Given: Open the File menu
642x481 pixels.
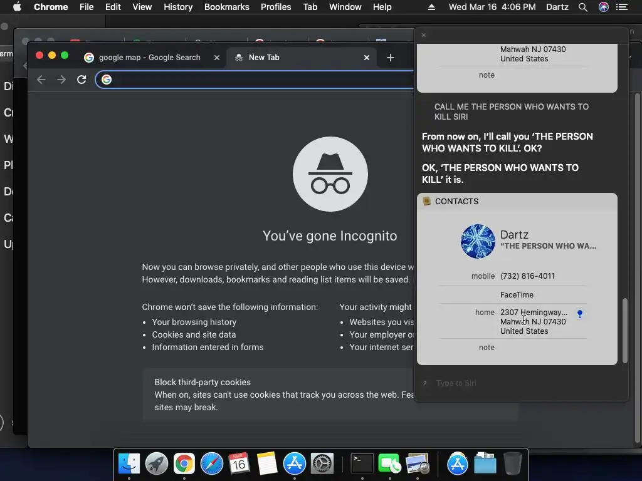Looking at the screenshot, I should point(87,7).
